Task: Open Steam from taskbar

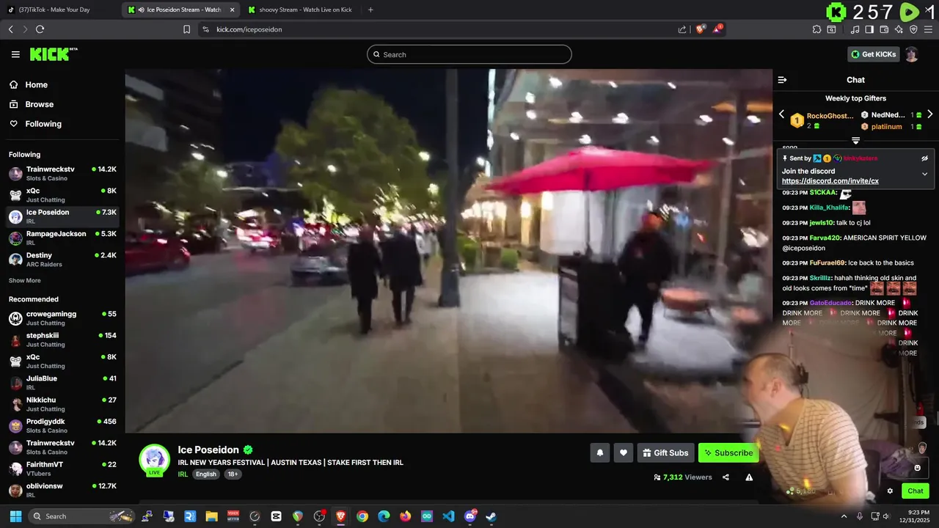Action: [491, 516]
